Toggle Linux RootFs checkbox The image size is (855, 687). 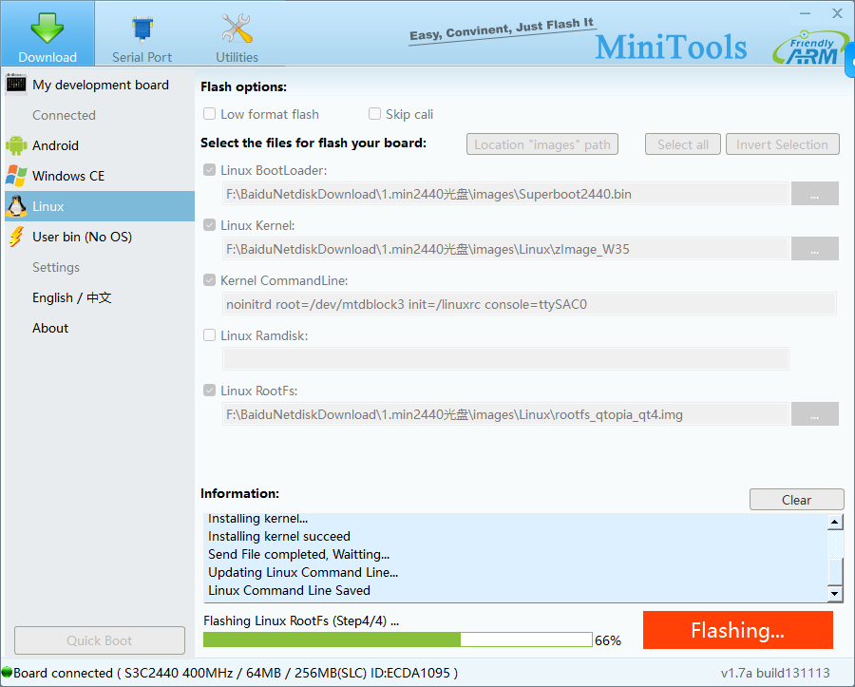coord(209,390)
